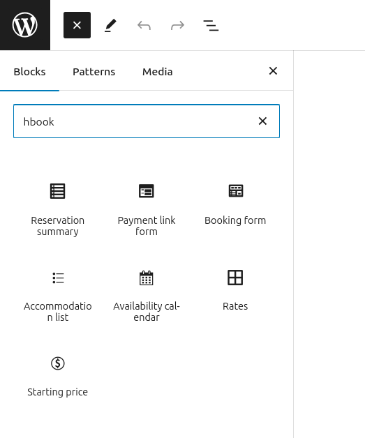Close the inserter panel

(x=273, y=71)
